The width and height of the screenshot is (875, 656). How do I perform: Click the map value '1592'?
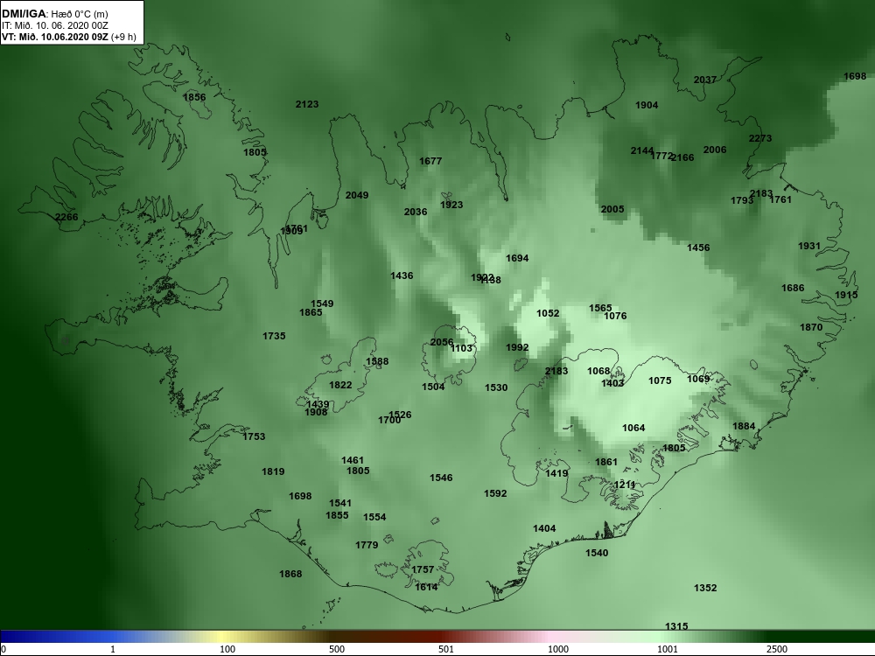pos(495,493)
